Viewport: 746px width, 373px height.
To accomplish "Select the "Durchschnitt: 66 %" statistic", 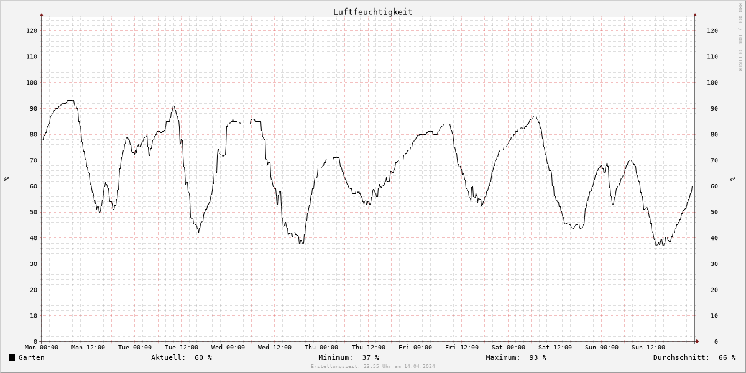I will (x=694, y=357).
